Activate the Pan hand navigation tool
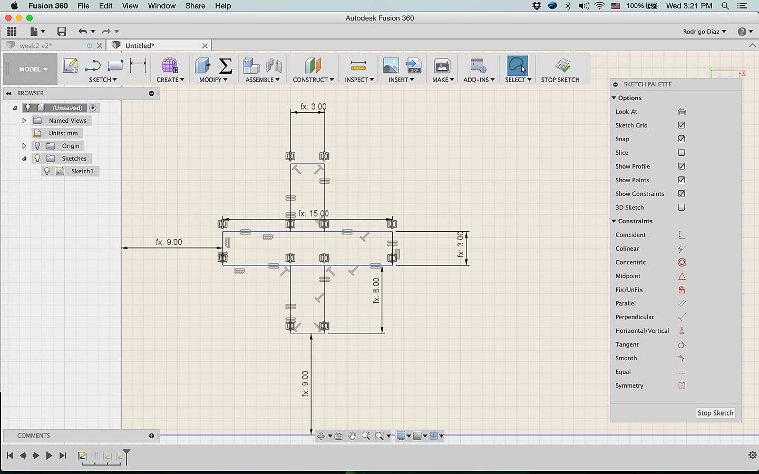The height and width of the screenshot is (474, 759). [352, 436]
